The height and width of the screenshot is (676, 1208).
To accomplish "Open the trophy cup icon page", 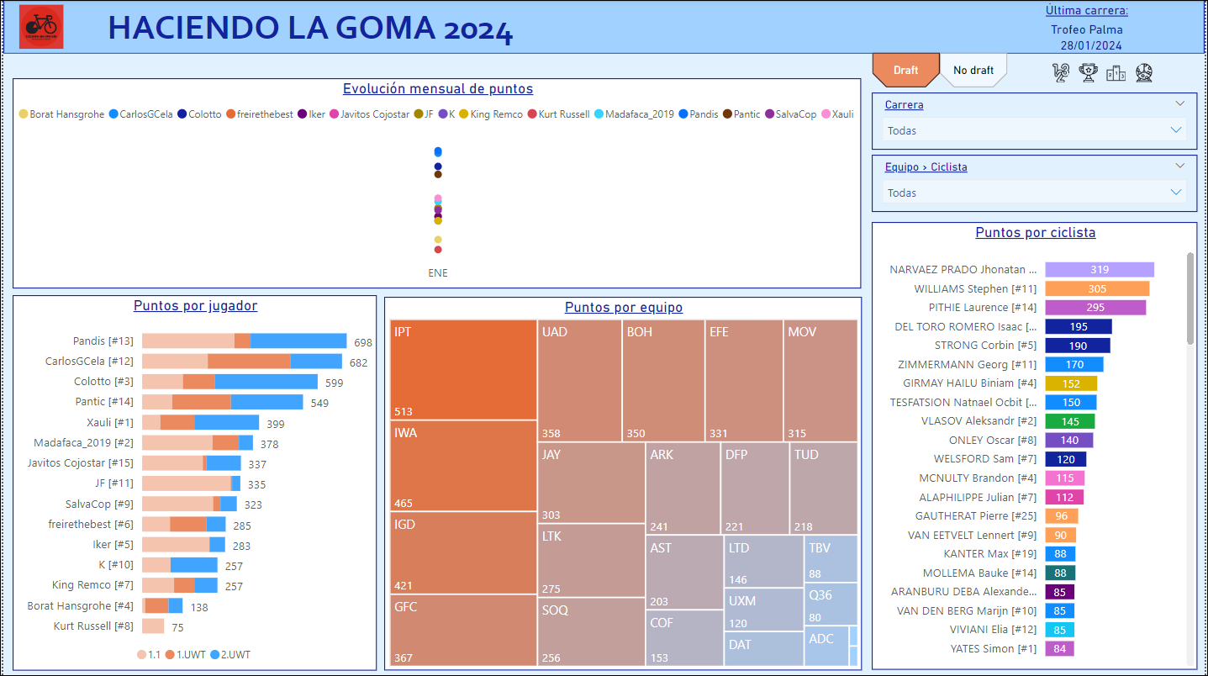I will click(x=1089, y=73).
